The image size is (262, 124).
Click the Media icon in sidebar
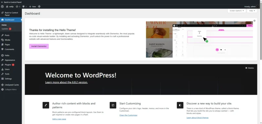pos(2,40)
